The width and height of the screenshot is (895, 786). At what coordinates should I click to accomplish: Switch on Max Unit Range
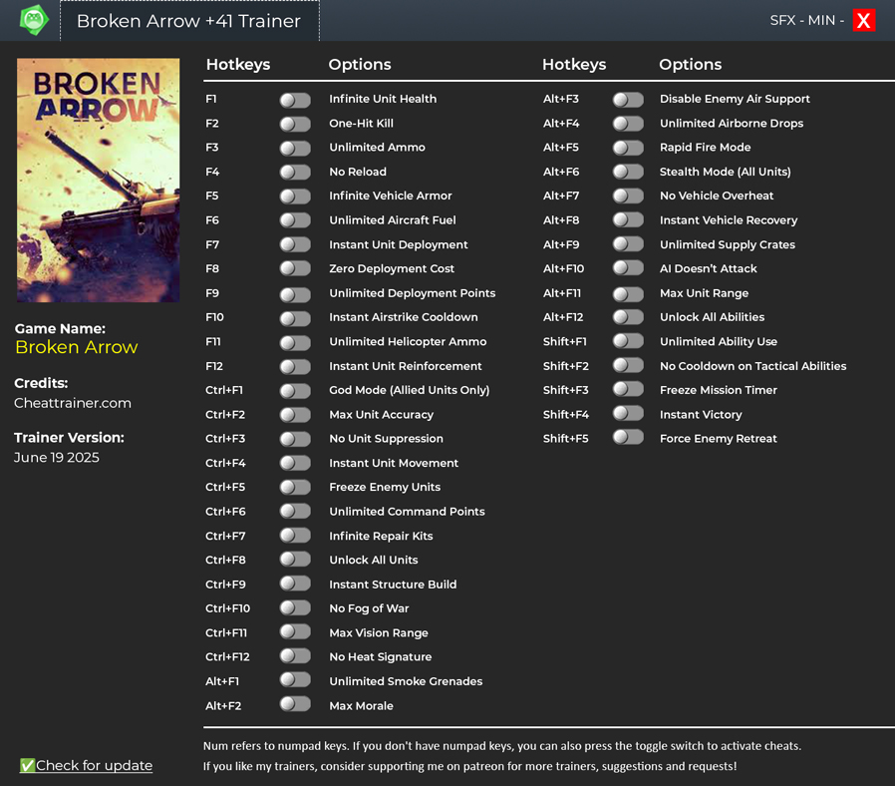[x=628, y=294]
